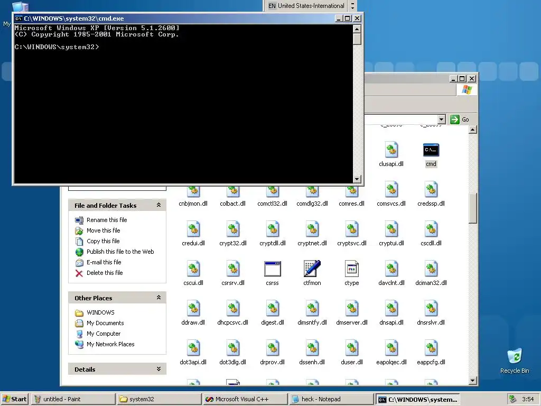This screenshot has width=541, height=406.
Task: Click the cmd window scroll-up arrow
Action: [357, 29]
